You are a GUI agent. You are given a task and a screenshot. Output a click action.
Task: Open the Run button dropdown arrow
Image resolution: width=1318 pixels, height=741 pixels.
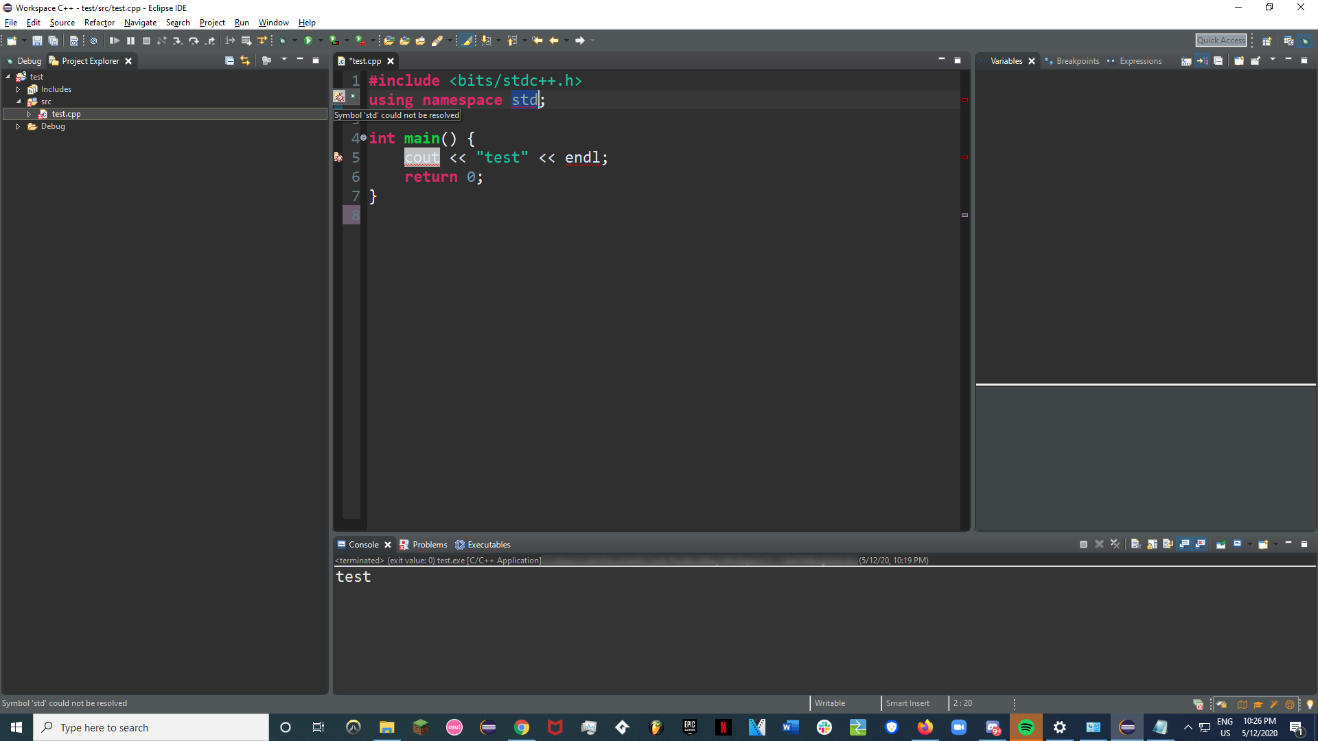pos(321,40)
